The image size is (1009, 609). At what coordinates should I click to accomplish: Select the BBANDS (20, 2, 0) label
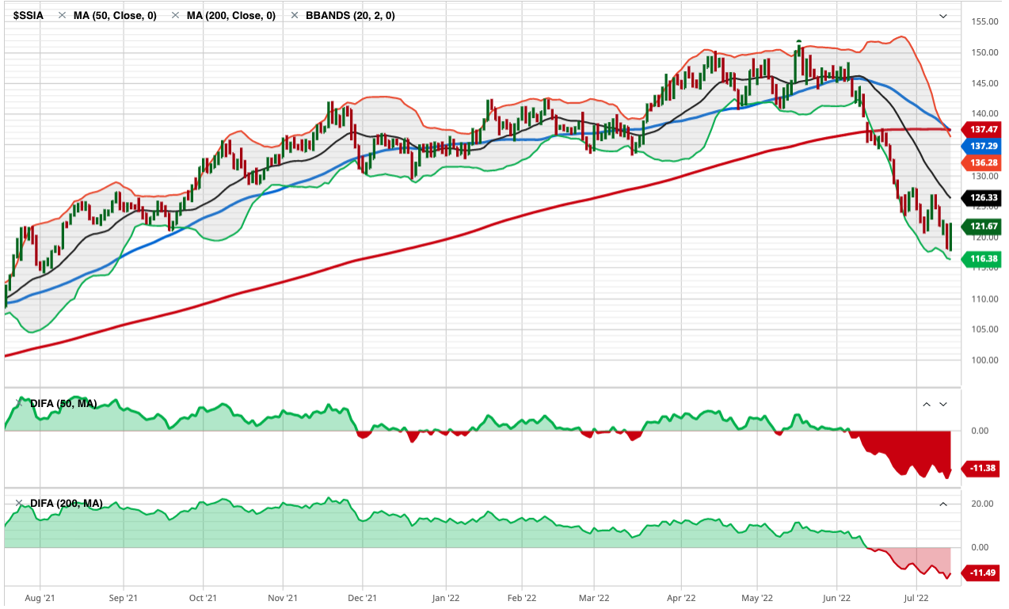352,15
